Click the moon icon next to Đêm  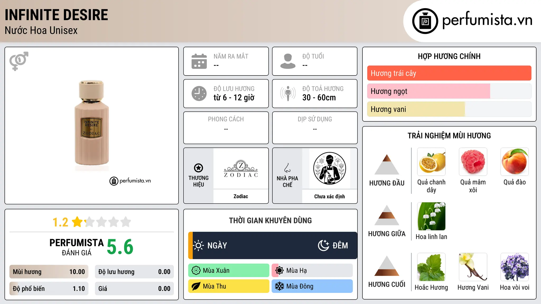[x=324, y=245]
